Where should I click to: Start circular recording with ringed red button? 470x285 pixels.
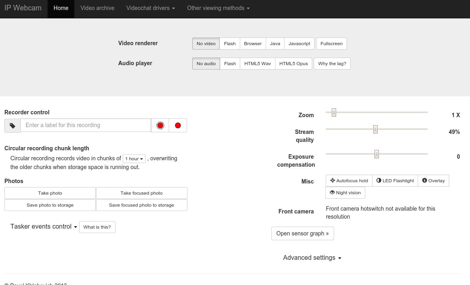160,126
